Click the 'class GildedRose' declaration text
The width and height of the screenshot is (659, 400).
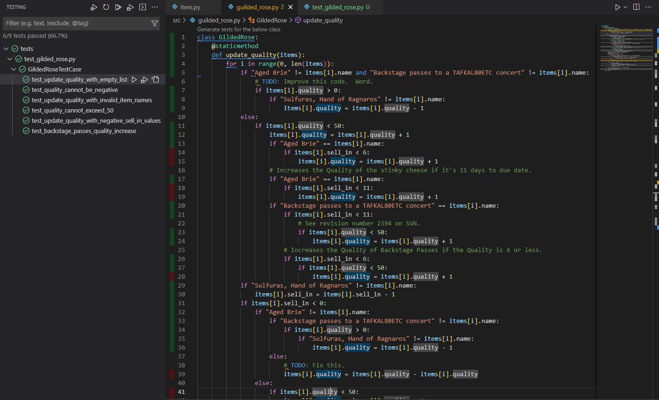(228, 37)
